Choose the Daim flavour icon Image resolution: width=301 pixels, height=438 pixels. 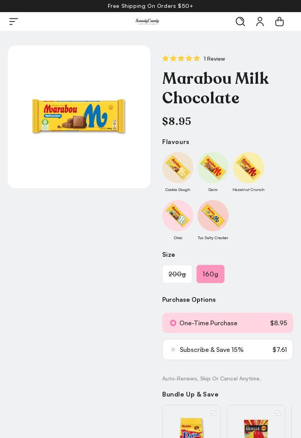pyautogui.click(x=213, y=168)
